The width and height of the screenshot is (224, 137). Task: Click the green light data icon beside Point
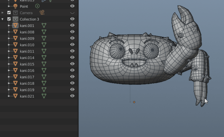[x=38, y=6]
